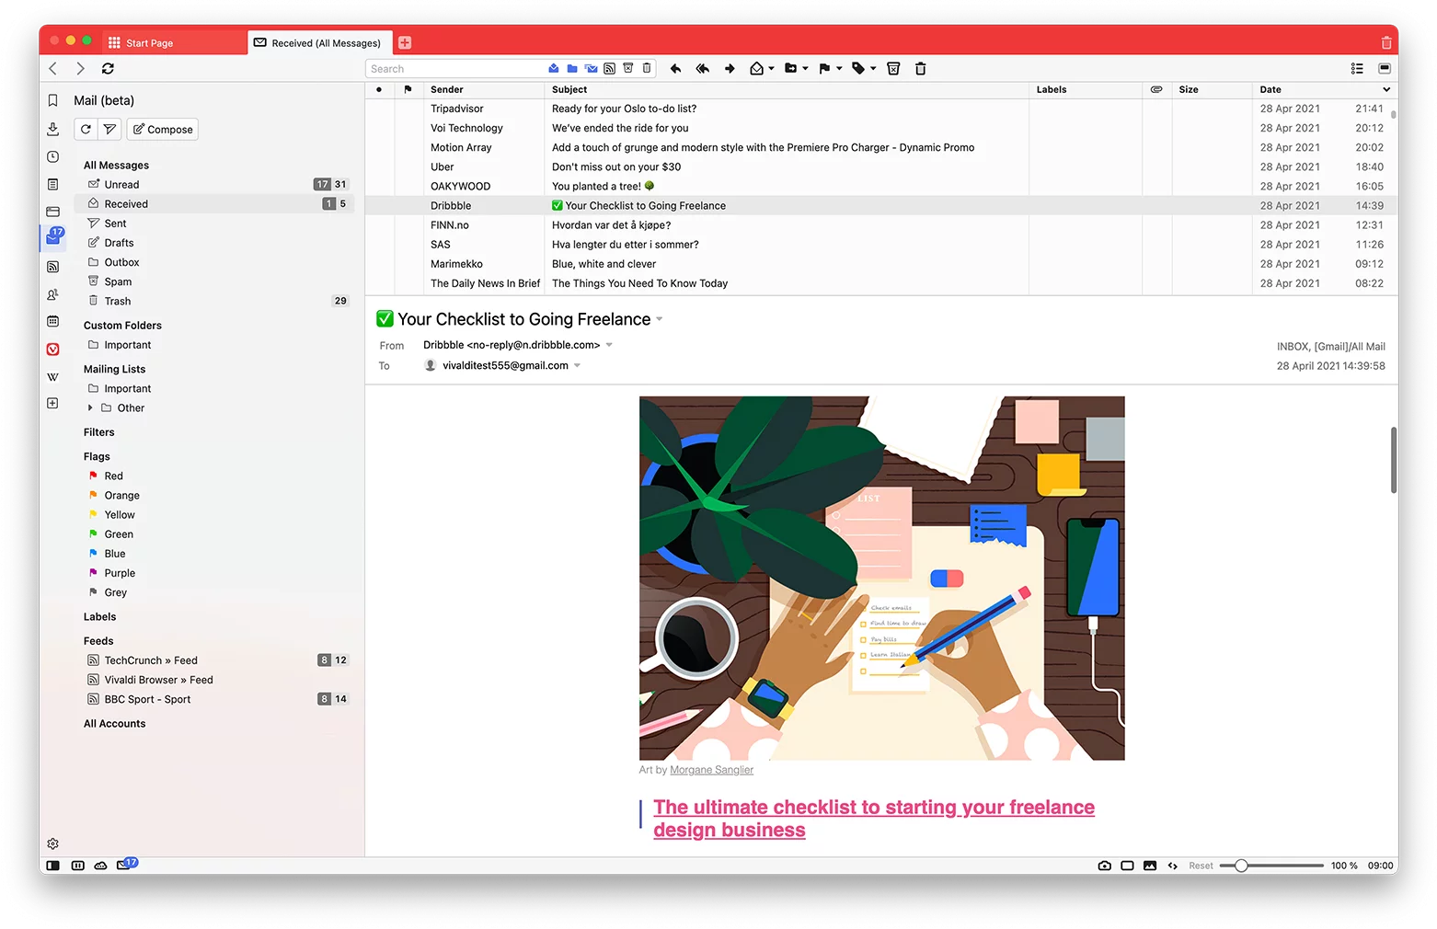Expand the Other mailing list folder

point(90,407)
